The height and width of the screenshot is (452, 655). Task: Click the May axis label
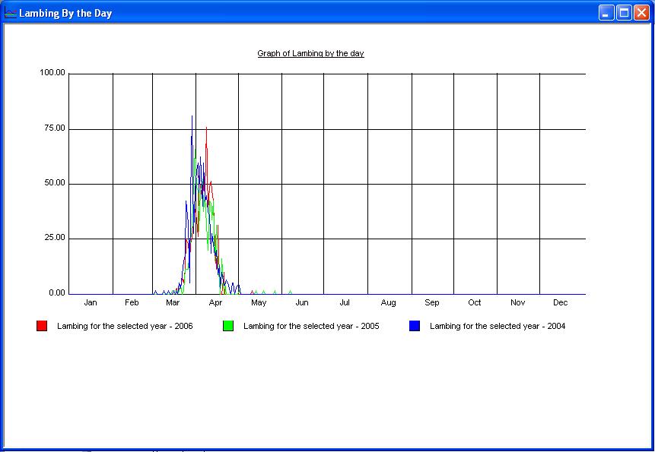pyautogui.click(x=259, y=302)
